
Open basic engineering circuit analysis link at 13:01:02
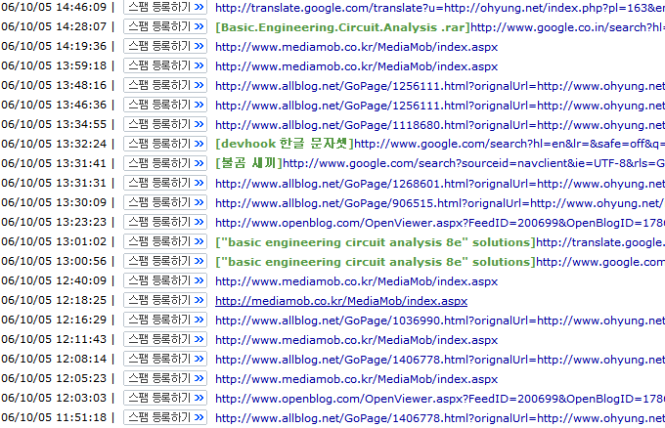pyautogui.click(x=440, y=242)
